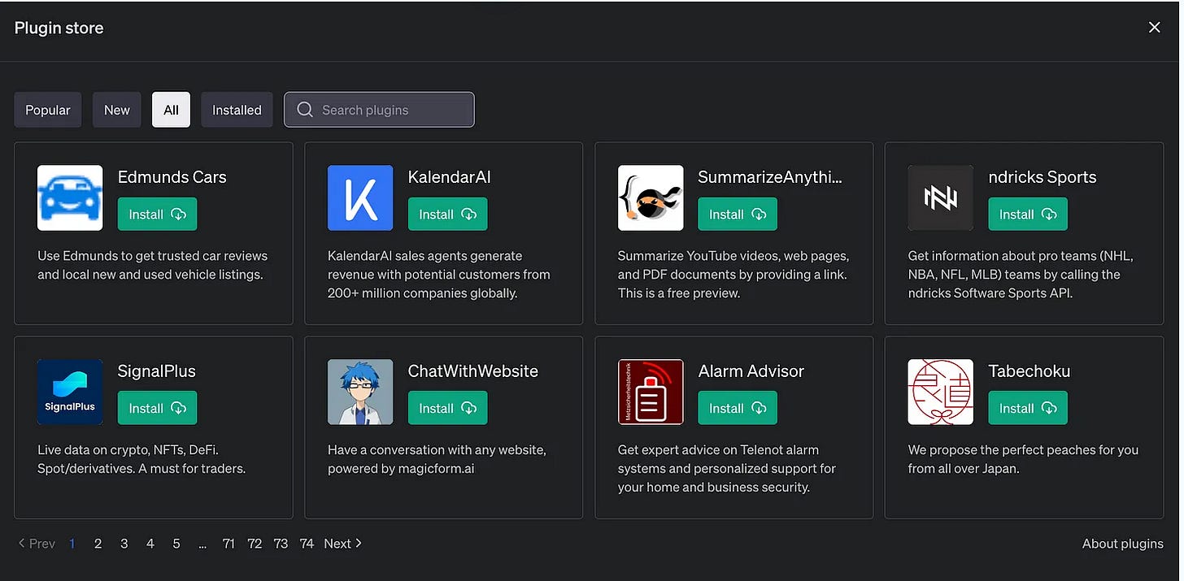Go to page 1
This screenshot has height=581, width=1184.
coord(72,544)
